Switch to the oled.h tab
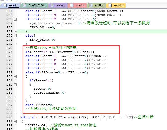 [x=77, y=5]
